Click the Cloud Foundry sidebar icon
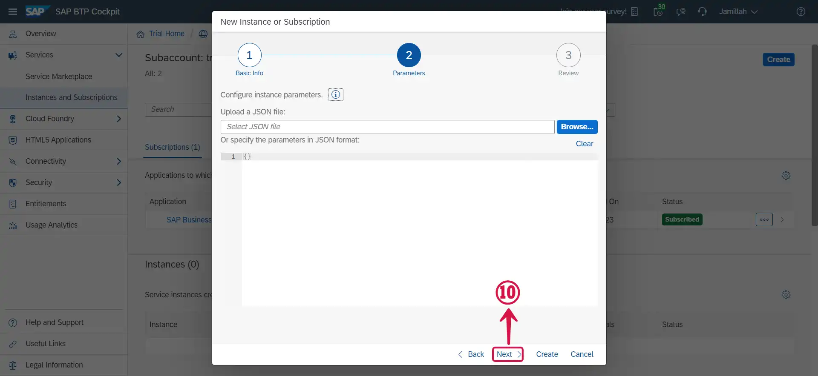Image resolution: width=818 pixels, height=376 pixels. [x=13, y=119]
